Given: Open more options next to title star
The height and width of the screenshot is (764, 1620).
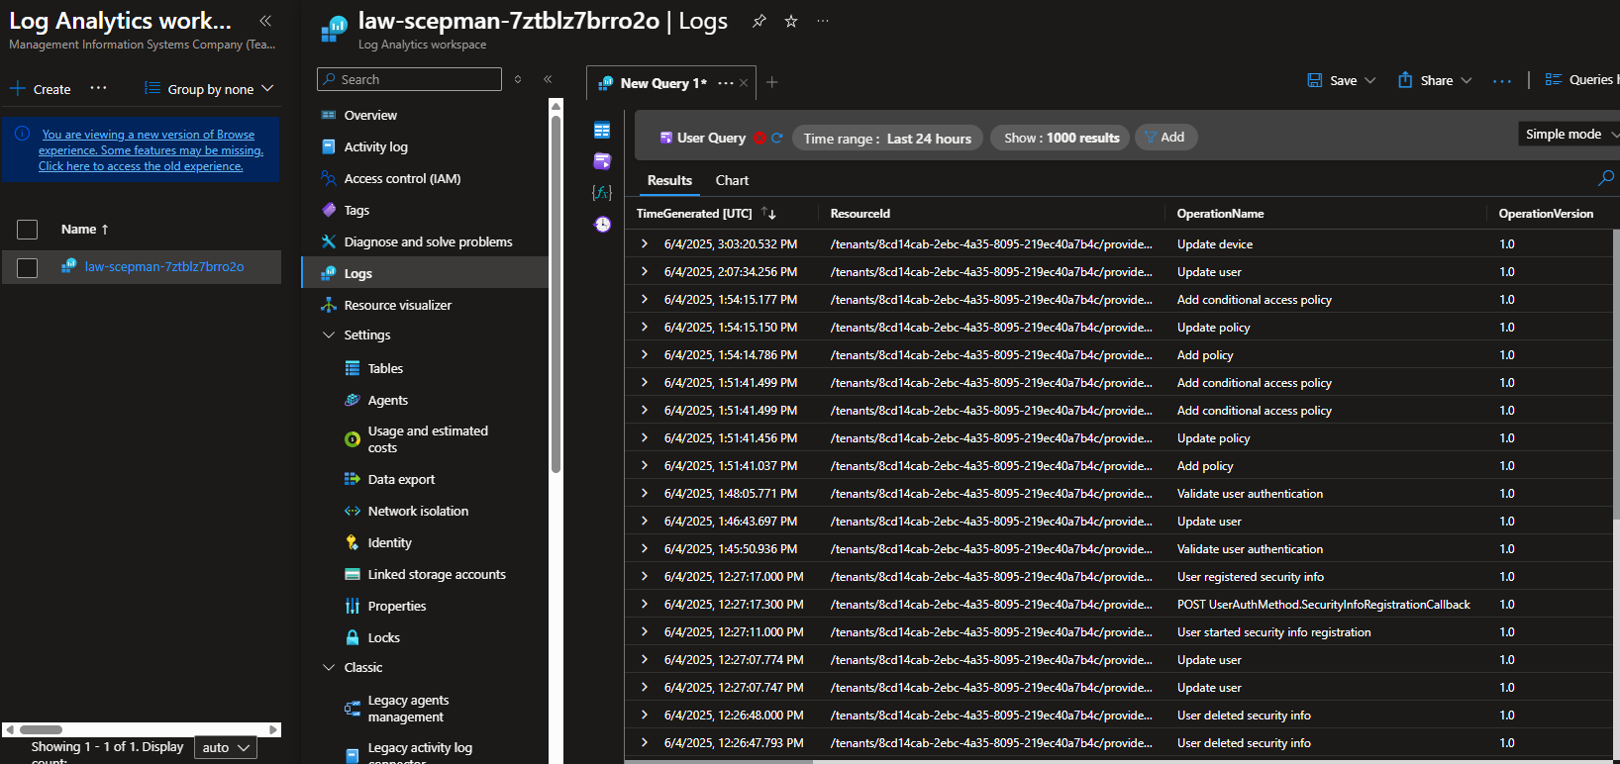Looking at the screenshot, I should click(x=823, y=21).
